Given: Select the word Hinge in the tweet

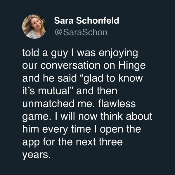Looking at the screenshot, I should tap(132, 66).
